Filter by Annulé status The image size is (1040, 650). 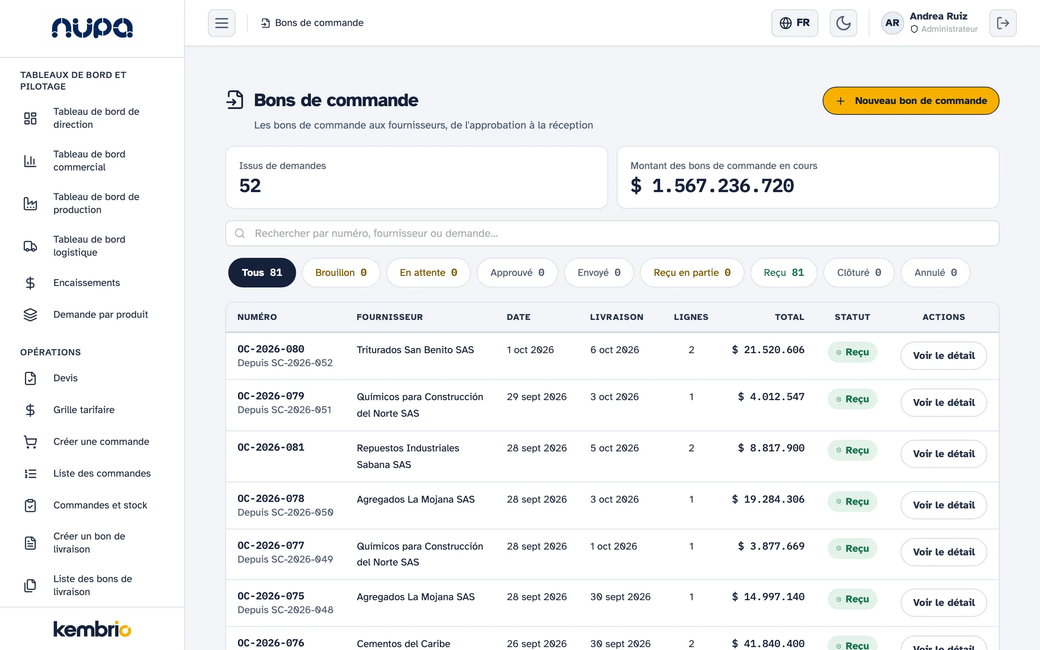pos(935,273)
